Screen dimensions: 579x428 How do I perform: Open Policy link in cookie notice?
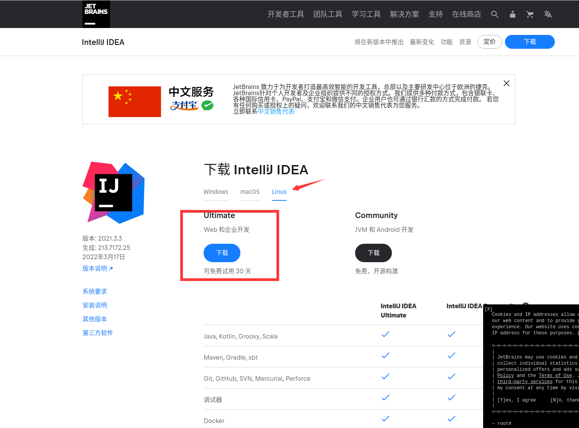tap(505, 375)
